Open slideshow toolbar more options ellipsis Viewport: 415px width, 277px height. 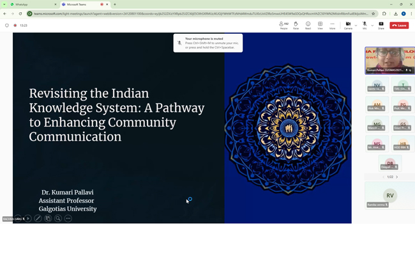68,218
